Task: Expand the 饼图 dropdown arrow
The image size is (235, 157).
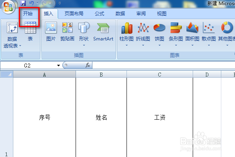Action: pyautogui.click(x=159, y=45)
